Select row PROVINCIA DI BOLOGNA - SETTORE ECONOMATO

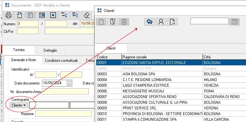[x=171, y=113]
